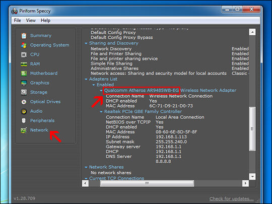Click horizontal scrollbar left arrow
Viewport: 272px width, 204px height.
click(85, 183)
